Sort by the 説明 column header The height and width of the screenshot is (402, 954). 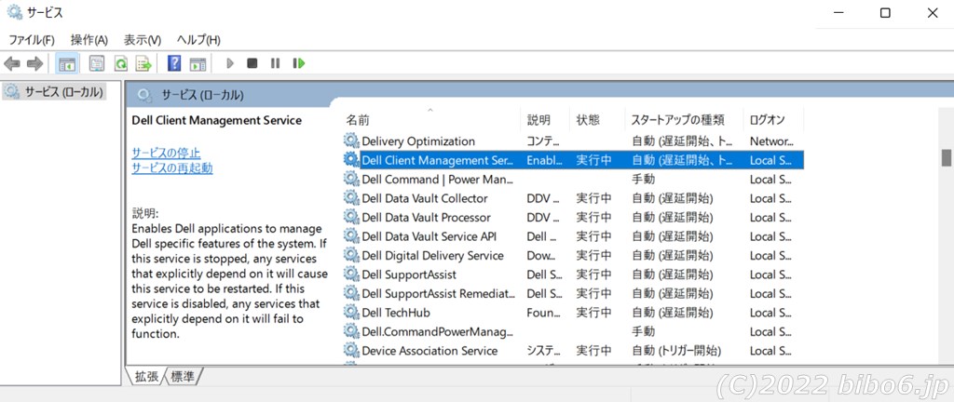pos(545,120)
